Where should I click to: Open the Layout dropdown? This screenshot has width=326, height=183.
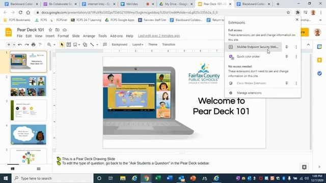138,45
